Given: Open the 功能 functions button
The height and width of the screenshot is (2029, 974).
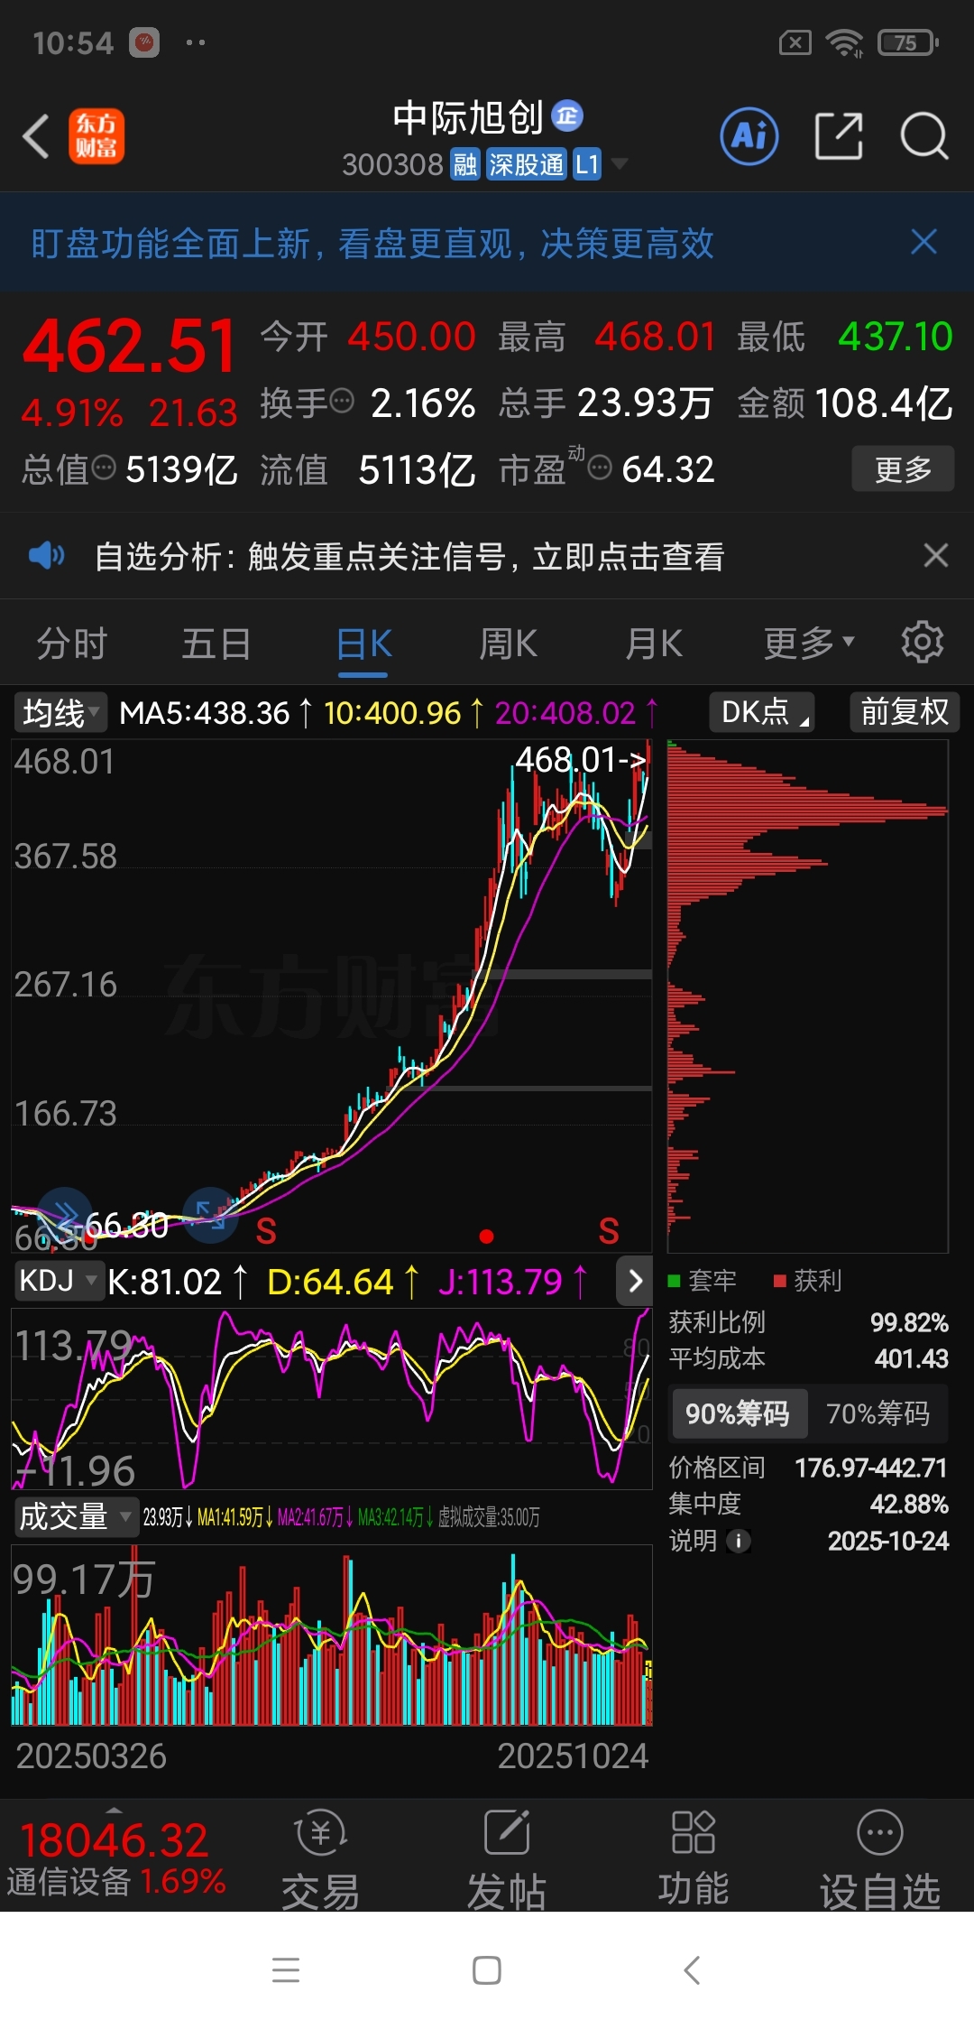Looking at the screenshot, I should [693, 1859].
